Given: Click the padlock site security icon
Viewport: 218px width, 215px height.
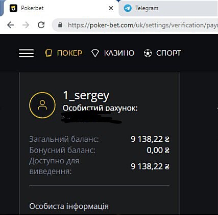Looking at the screenshot, I should [x=60, y=25].
